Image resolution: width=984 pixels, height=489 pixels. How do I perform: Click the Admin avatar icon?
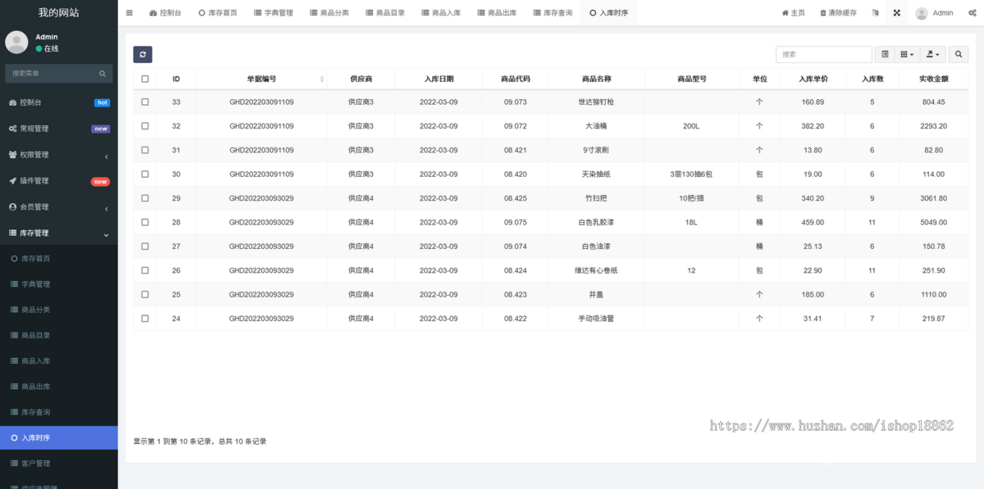(920, 12)
